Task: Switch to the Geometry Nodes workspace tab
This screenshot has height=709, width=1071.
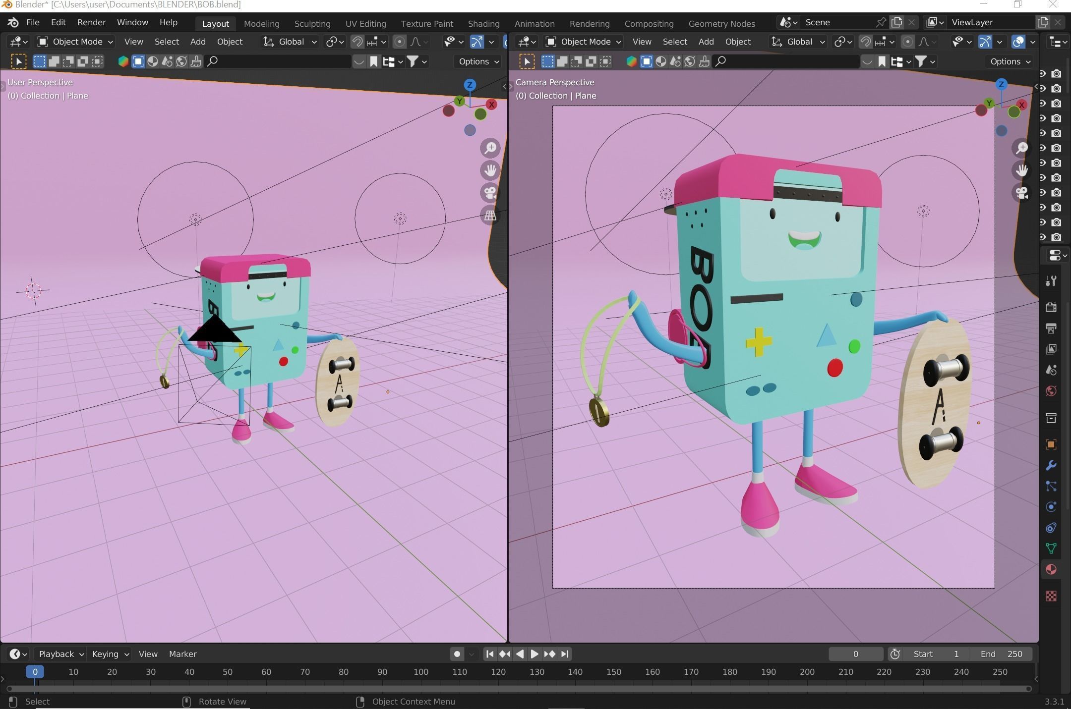Action: coord(721,23)
